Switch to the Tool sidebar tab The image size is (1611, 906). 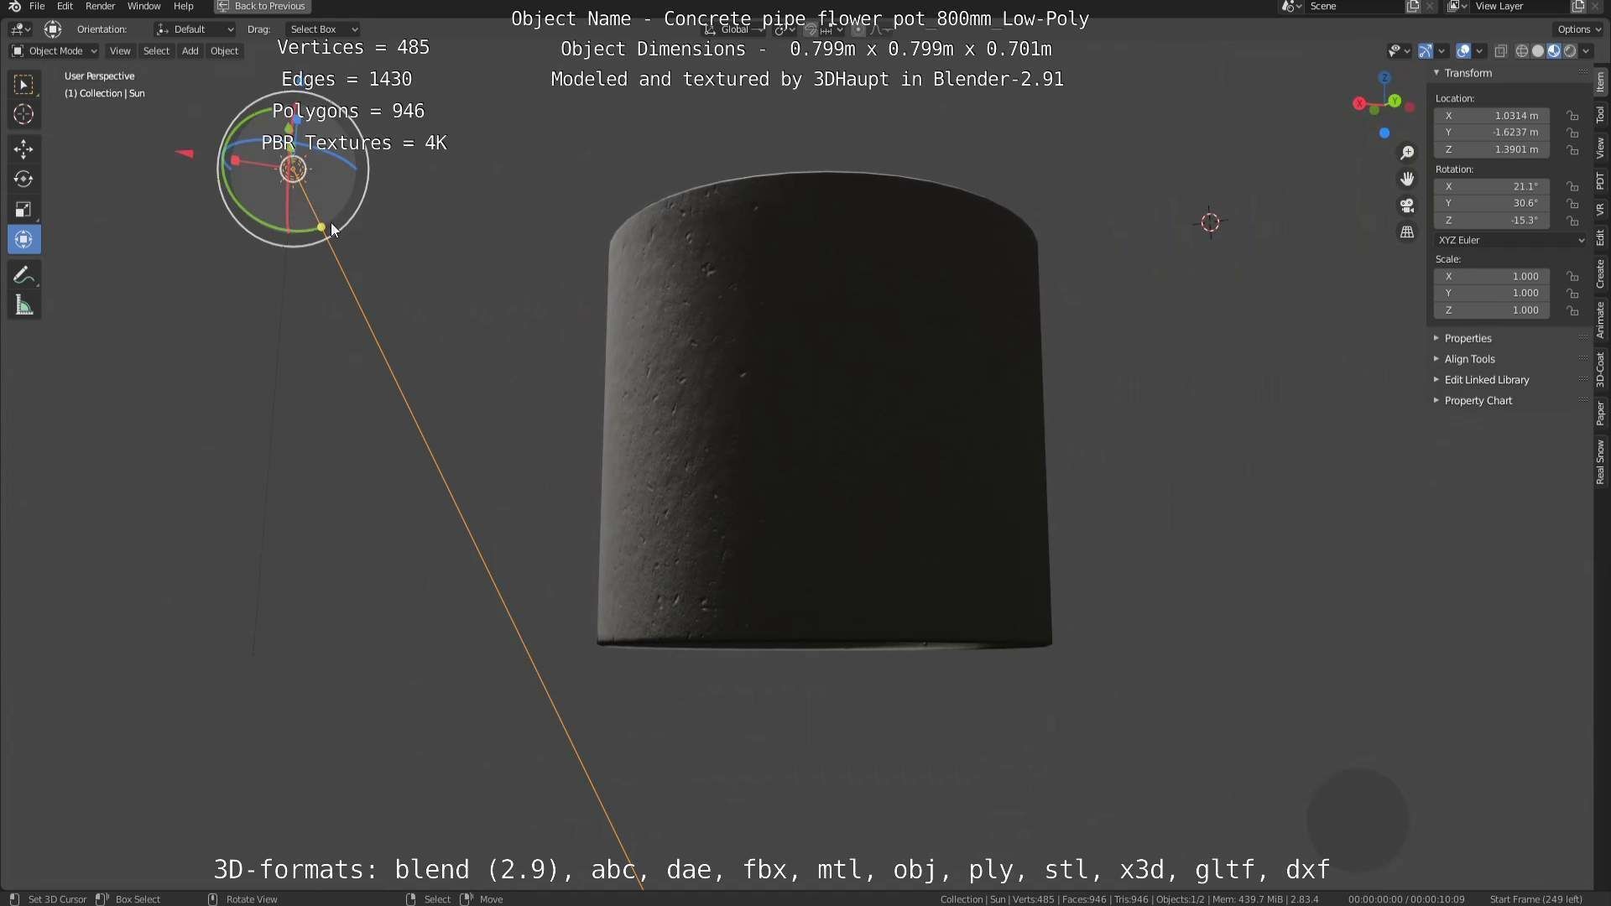click(x=1601, y=115)
